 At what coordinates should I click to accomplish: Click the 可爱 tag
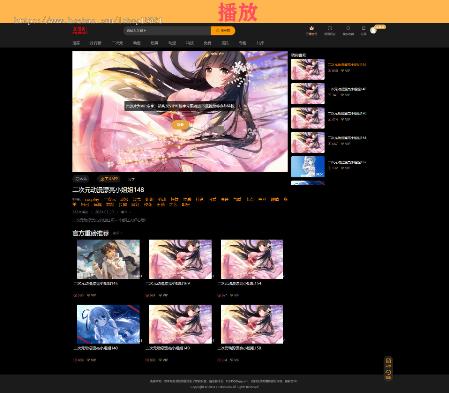212,200
